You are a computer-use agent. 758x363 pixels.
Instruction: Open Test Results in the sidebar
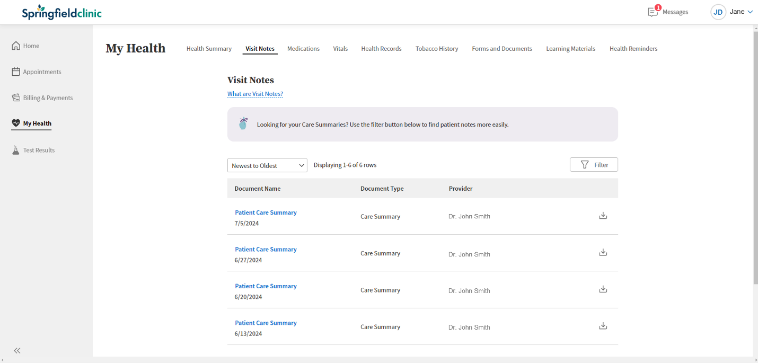pos(33,150)
